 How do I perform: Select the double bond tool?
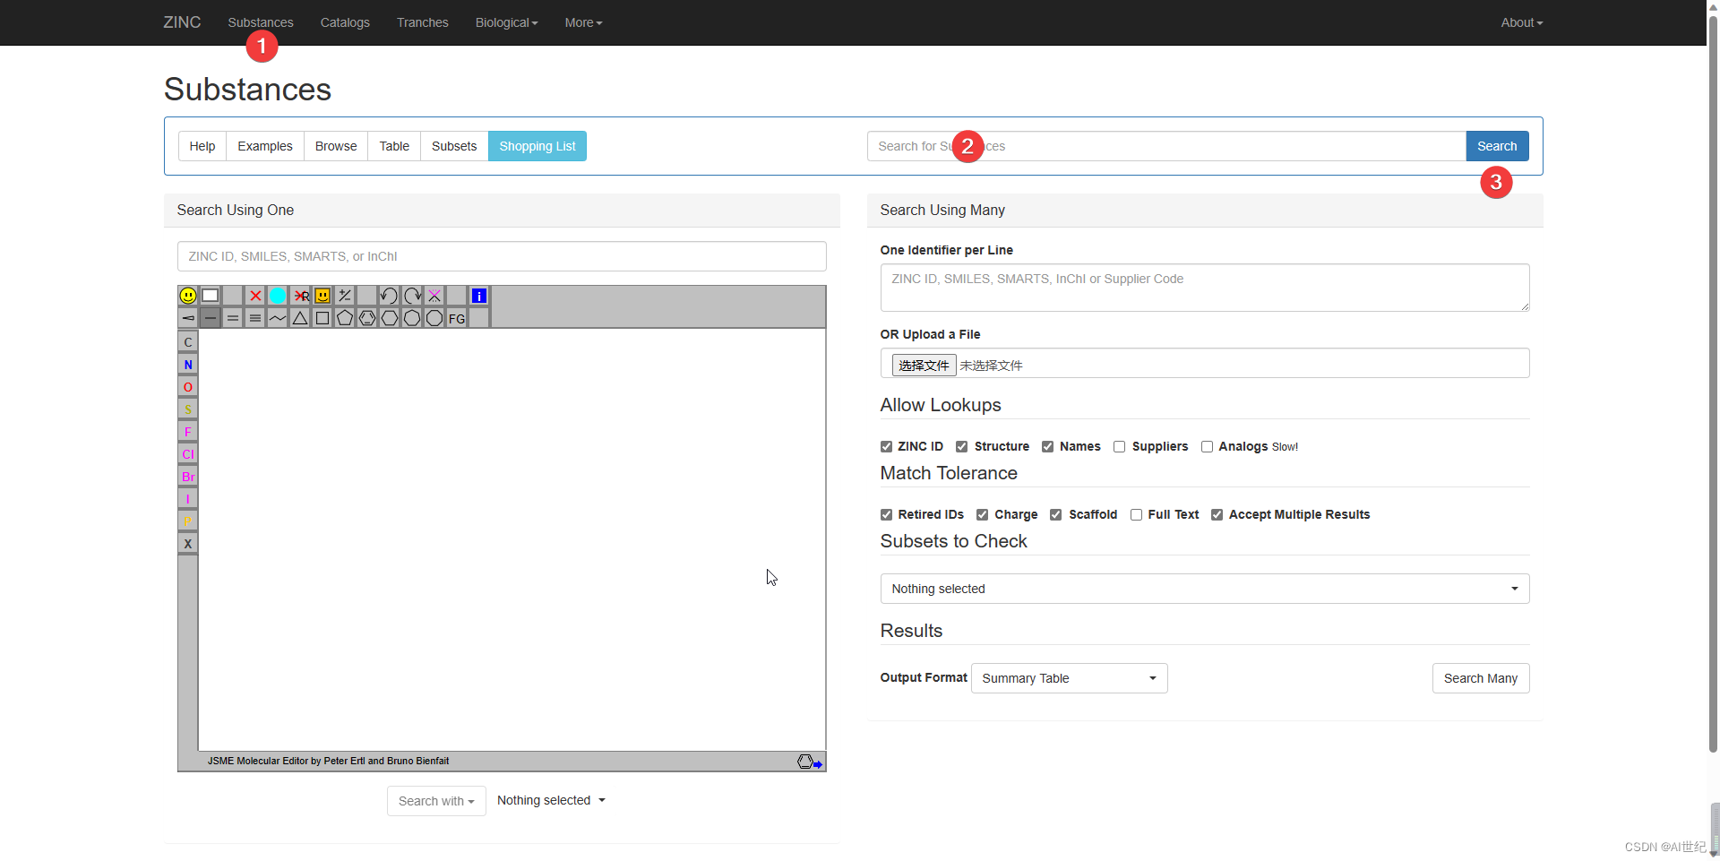coord(233,318)
